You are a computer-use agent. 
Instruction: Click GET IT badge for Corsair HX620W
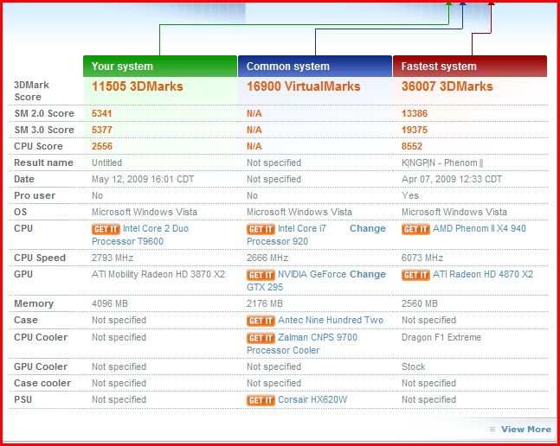[x=261, y=400]
